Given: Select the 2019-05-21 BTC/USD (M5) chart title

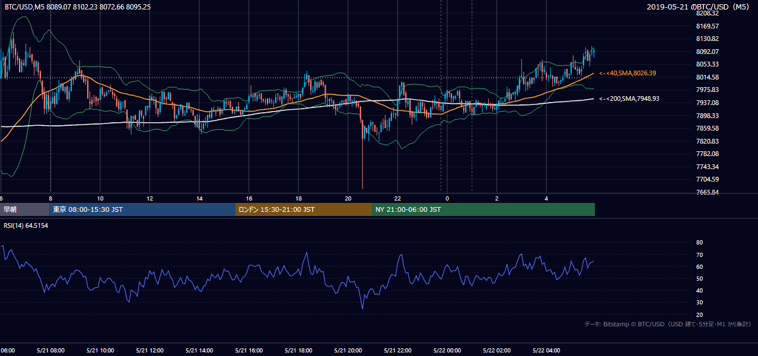Looking at the screenshot, I should pyautogui.click(x=699, y=7).
